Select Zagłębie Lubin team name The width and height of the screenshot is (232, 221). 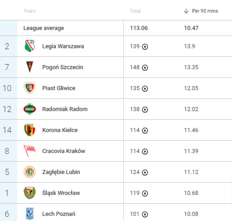tap(61, 172)
